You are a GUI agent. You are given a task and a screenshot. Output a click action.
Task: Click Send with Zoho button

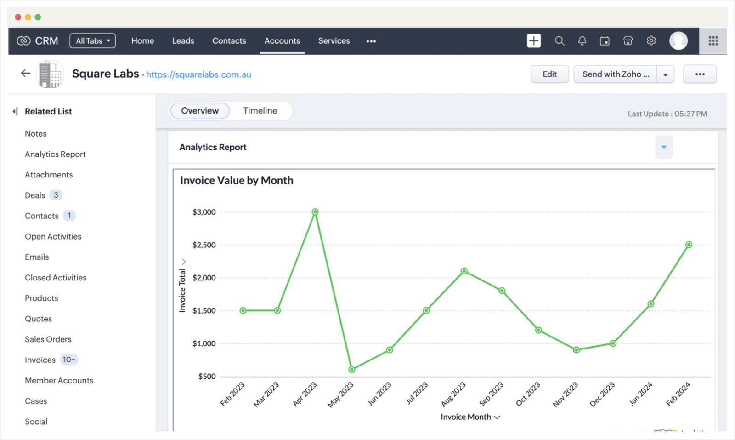point(616,74)
